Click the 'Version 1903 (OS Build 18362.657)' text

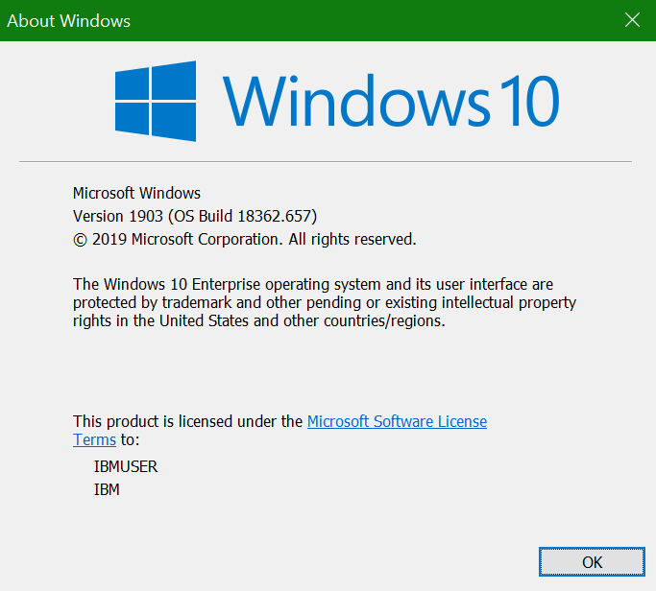tap(195, 216)
